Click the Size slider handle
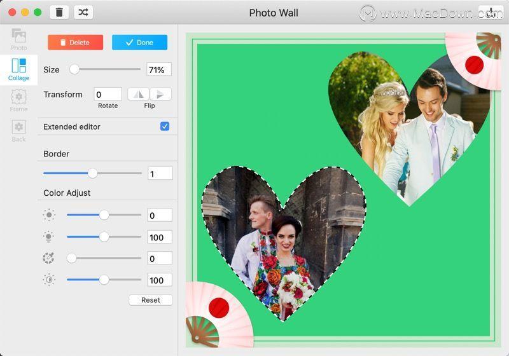 coord(74,69)
